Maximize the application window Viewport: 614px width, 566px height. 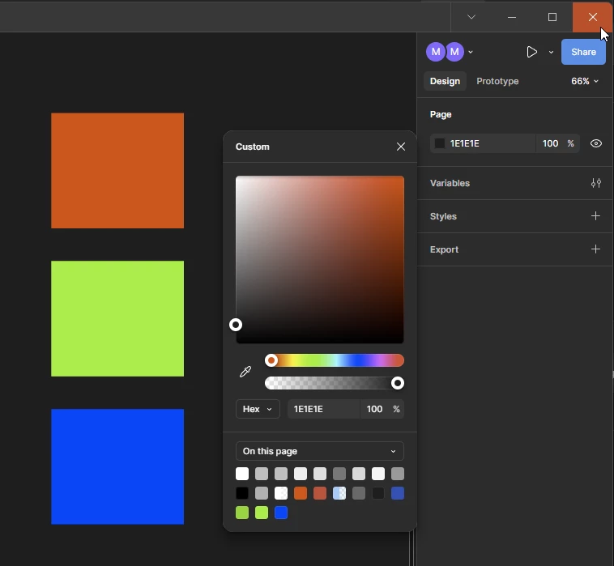click(x=552, y=17)
